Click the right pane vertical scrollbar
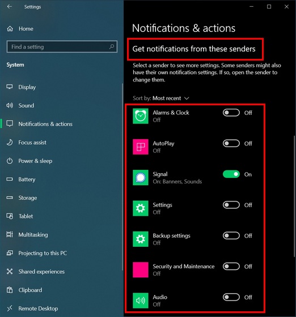The height and width of the screenshot is (317, 296). (295, 196)
